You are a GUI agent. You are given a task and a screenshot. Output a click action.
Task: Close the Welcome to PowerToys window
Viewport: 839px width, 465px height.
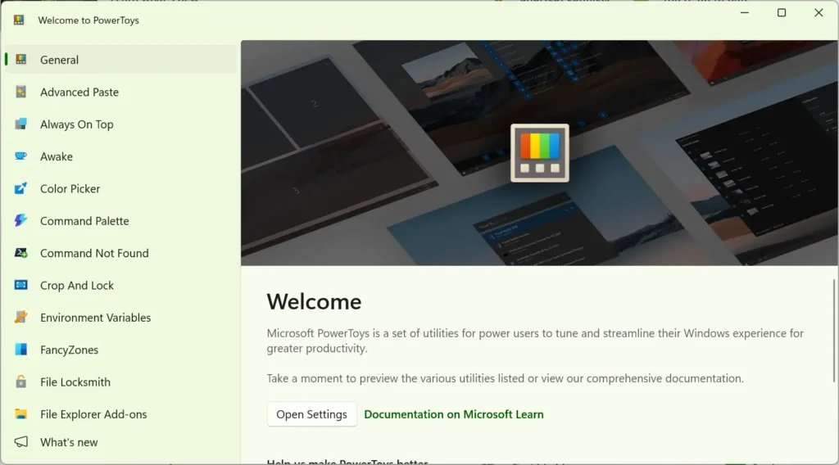[x=819, y=13]
